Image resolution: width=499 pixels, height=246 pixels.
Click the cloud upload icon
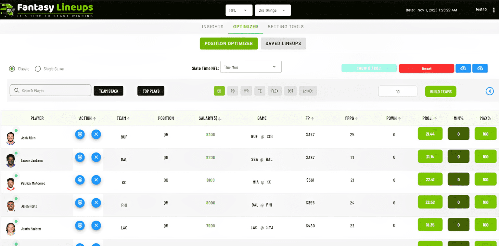(x=480, y=68)
